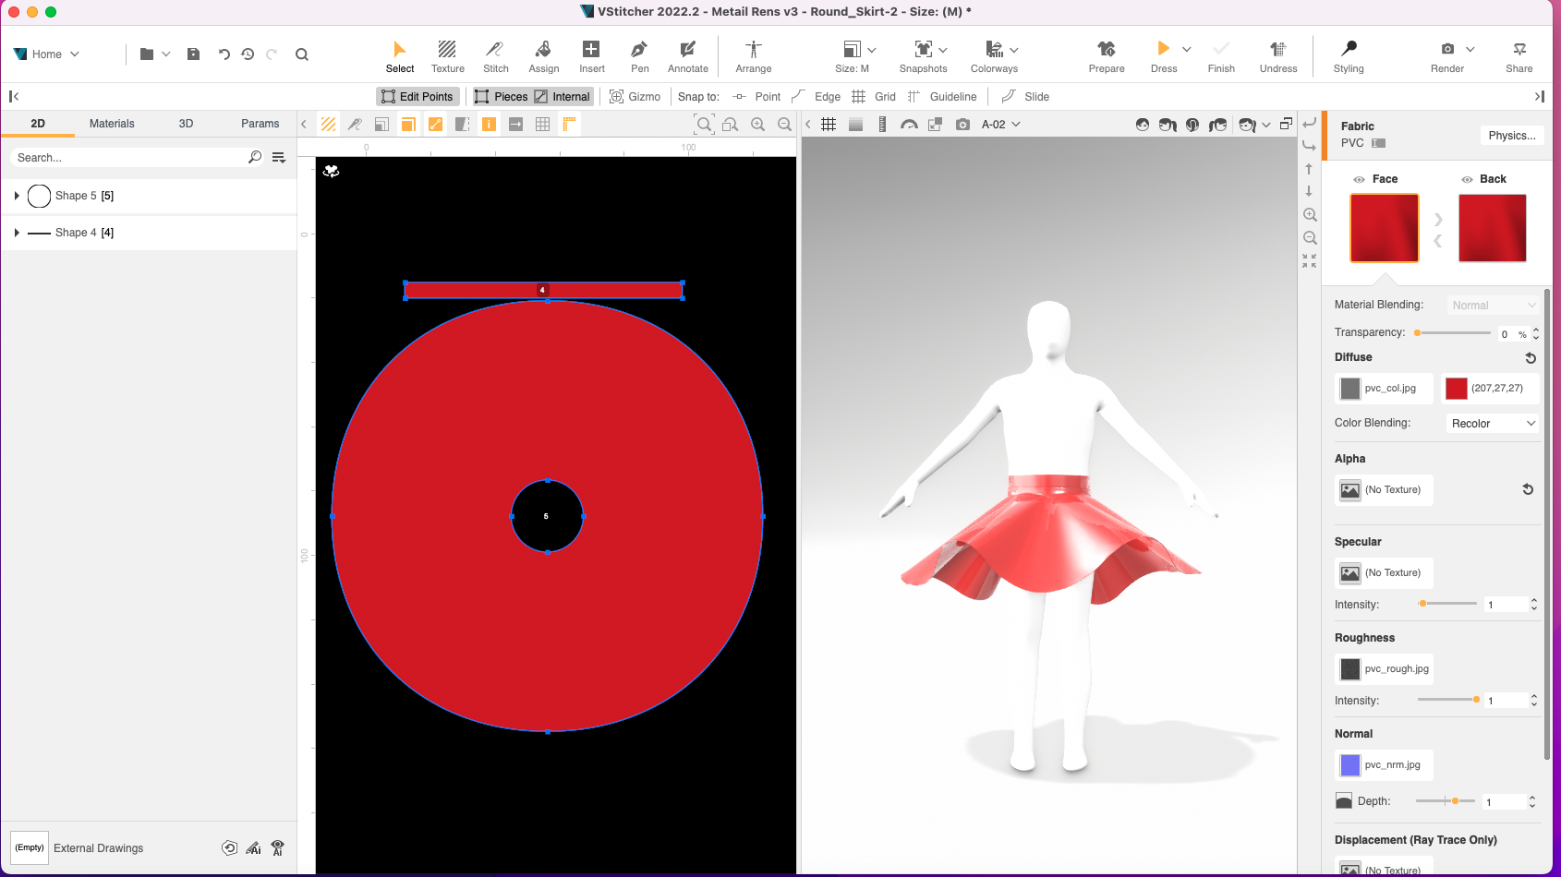Open the Annotate tool
The width and height of the screenshot is (1561, 877).
tap(687, 55)
